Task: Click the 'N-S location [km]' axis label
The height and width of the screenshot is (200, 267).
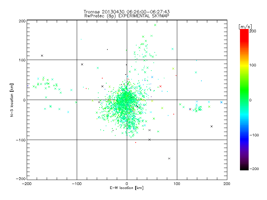Action: tap(12, 100)
